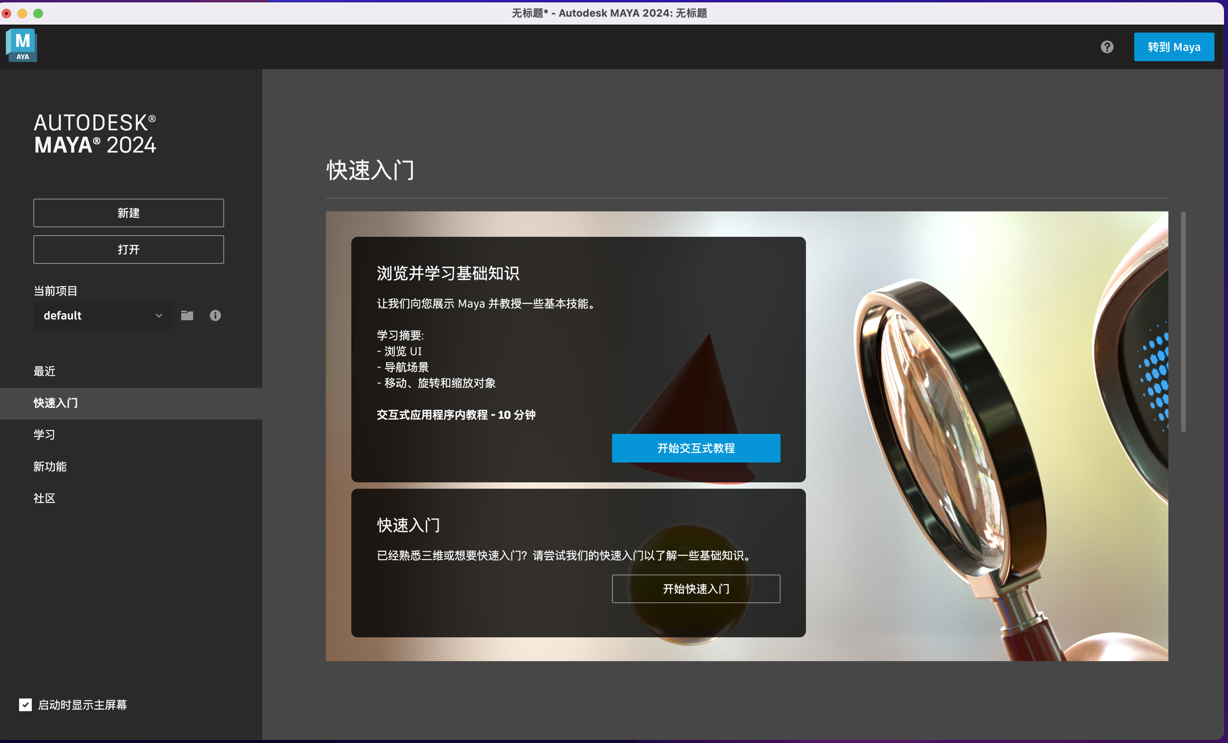Click the vertical scrollbar on right
This screenshot has height=743, width=1228.
click(1183, 322)
